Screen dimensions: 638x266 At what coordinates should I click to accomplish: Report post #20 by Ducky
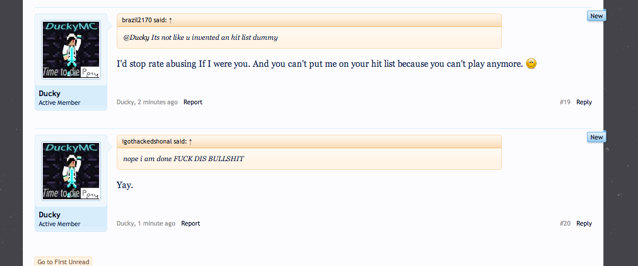[x=191, y=223]
